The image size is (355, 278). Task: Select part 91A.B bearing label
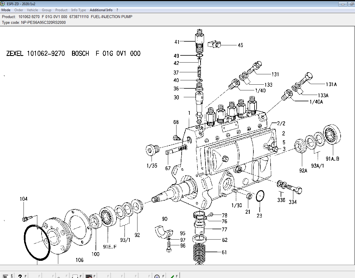pyautogui.click(x=332, y=159)
